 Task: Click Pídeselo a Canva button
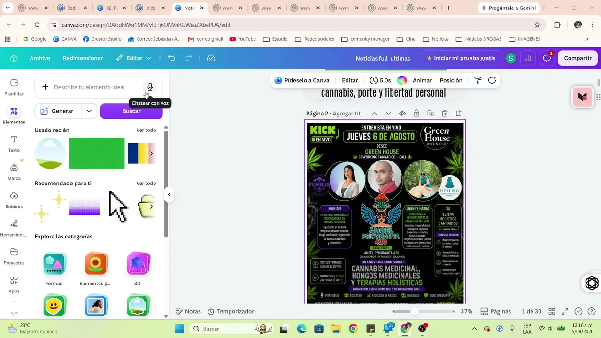(302, 80)
